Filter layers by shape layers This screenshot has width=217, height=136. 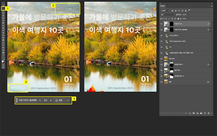(182, 11)
